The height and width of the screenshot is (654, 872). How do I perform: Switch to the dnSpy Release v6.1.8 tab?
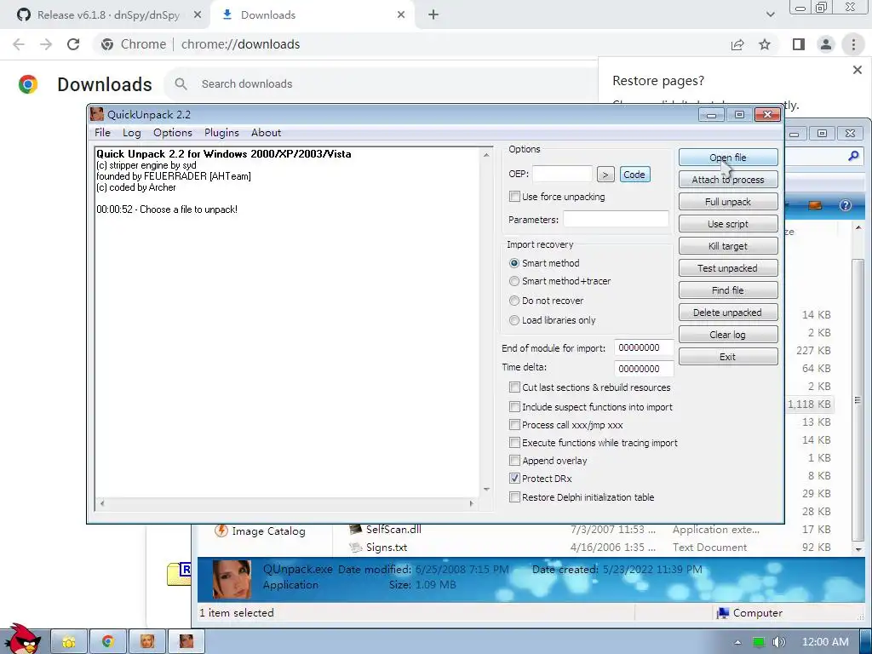(x=108, y=15)
